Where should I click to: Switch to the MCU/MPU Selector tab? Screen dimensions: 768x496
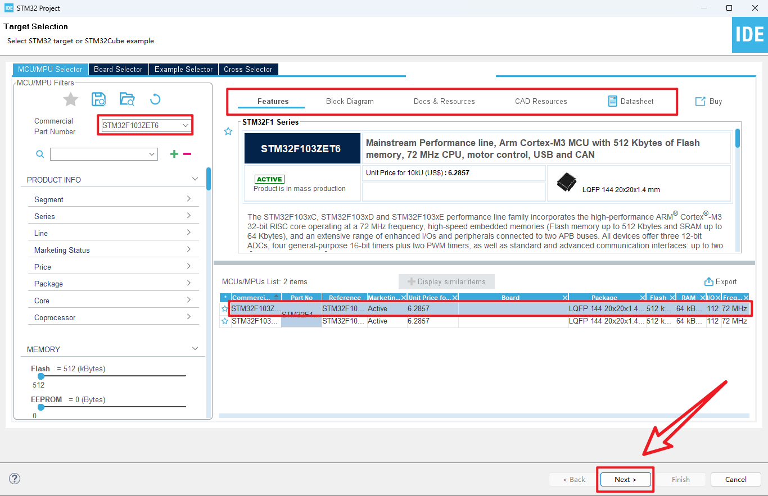50,69
